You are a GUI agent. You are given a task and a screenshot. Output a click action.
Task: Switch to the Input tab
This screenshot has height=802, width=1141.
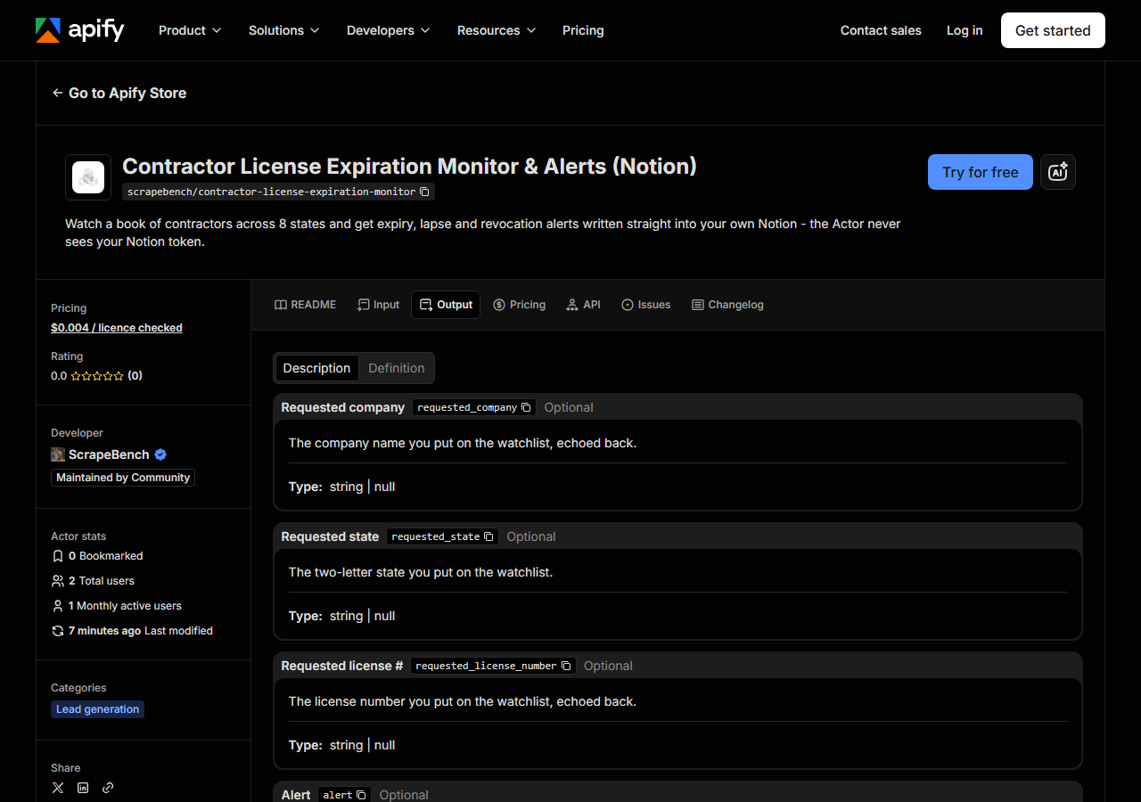[x=378, y=305]
